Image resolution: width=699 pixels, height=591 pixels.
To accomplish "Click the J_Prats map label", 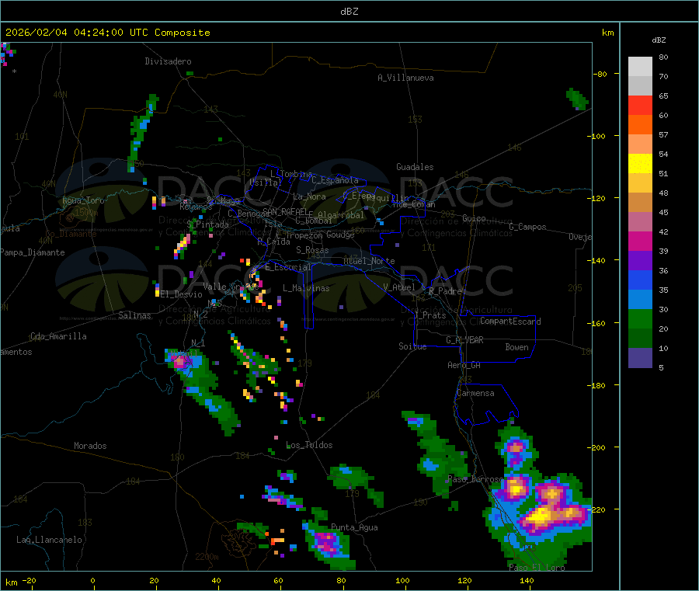I will [429, 315].
